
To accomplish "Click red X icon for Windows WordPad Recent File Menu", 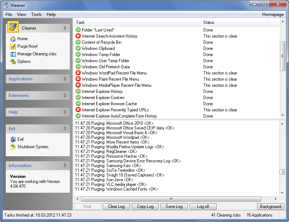I will [78, 73].
